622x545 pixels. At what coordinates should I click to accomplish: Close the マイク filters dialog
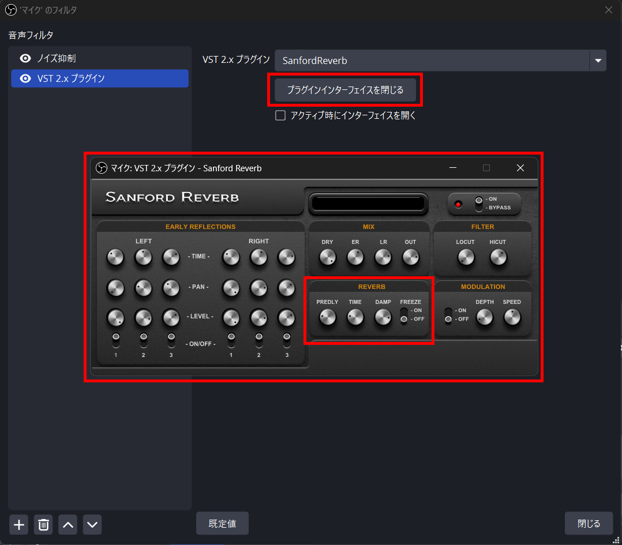(x=609, y=10)
